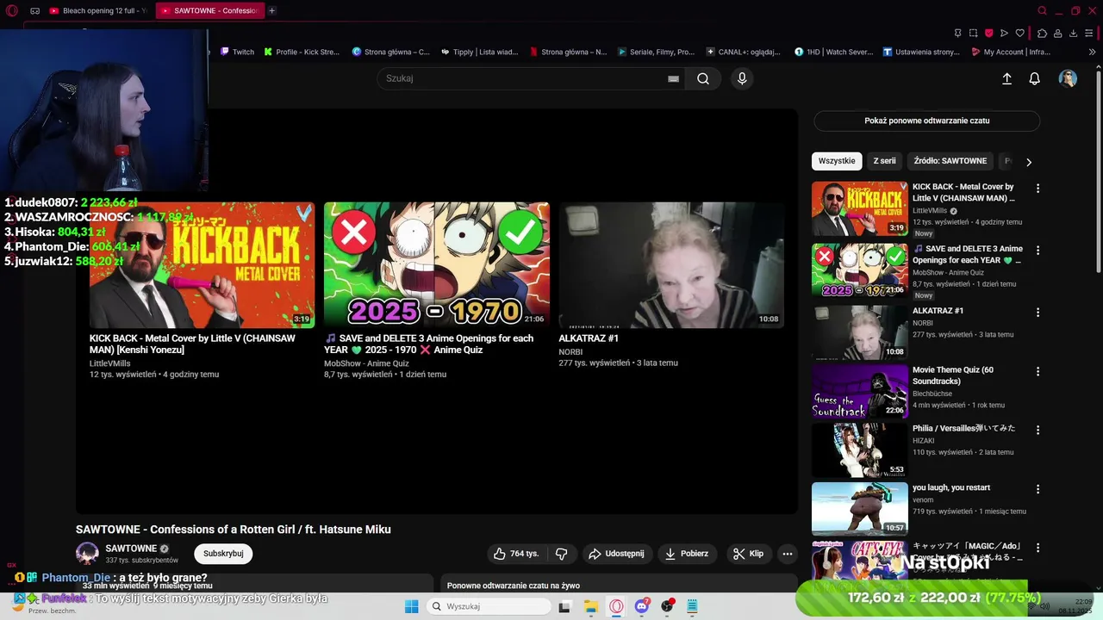Play SAVE and DELETE Anime Openings endscreen thumbnail

pyautogui.click(x=437, y=265)
